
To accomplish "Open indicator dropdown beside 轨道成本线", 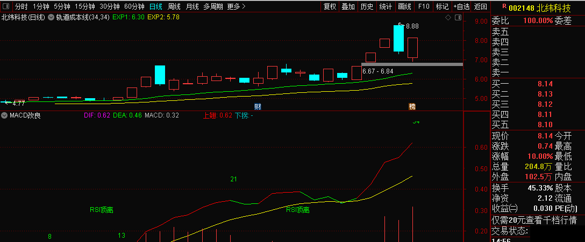I will pyautogui.click(x=51, y=17).
